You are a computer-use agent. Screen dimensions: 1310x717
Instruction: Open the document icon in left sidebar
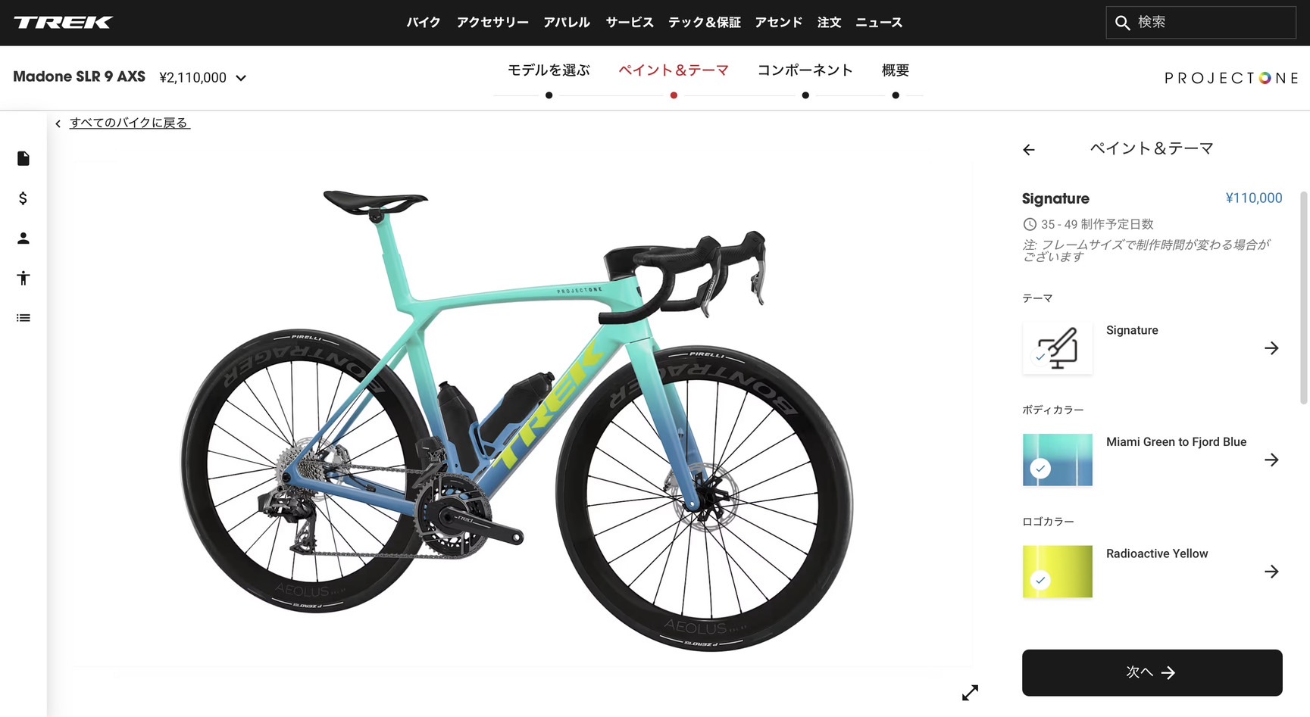coord(23,158)
